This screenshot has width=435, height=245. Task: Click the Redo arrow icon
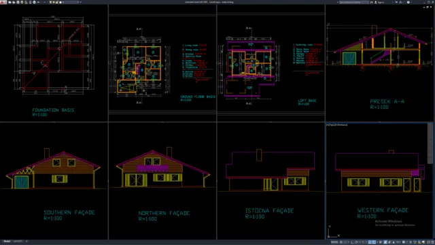(x=44, y=2)
